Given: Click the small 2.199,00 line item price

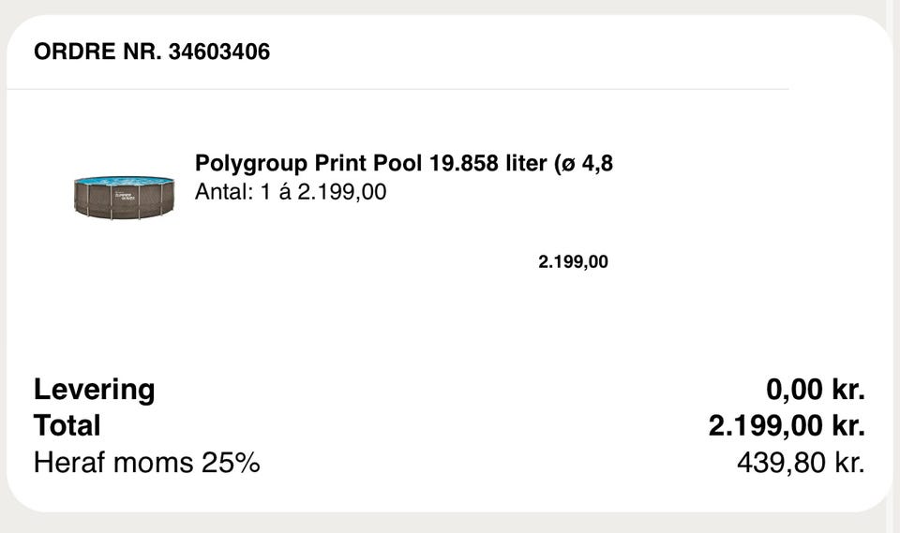Looking at the screenshot, I should (x=573, y=262).
